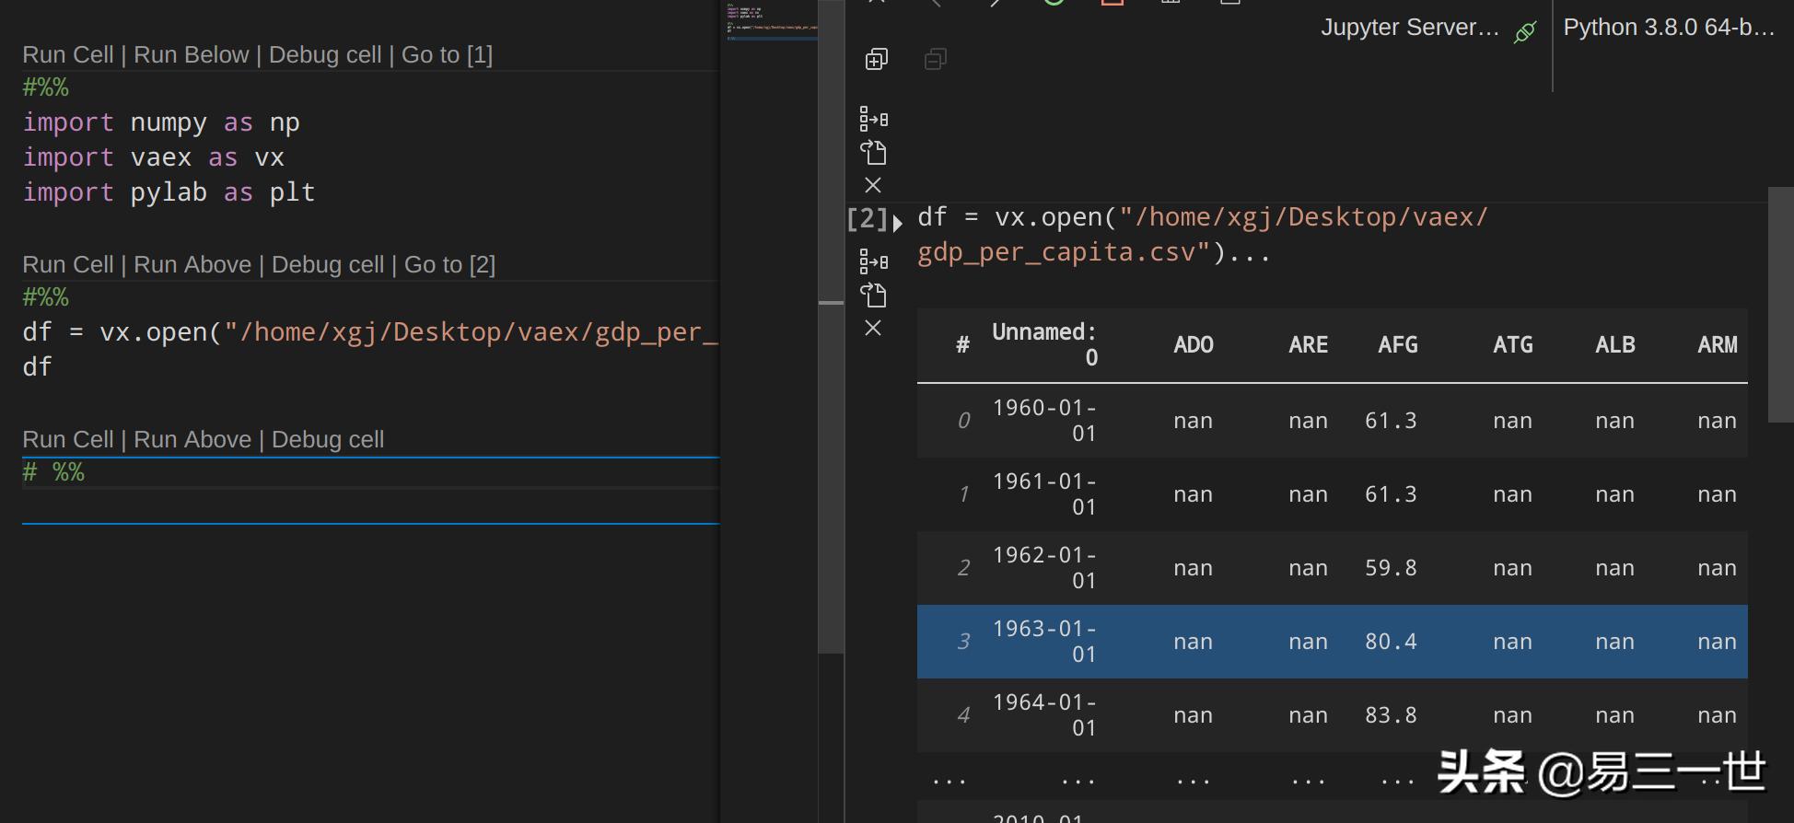
Task: Click copy-to-source icon for cell [2]
Action: click(873, 295)
